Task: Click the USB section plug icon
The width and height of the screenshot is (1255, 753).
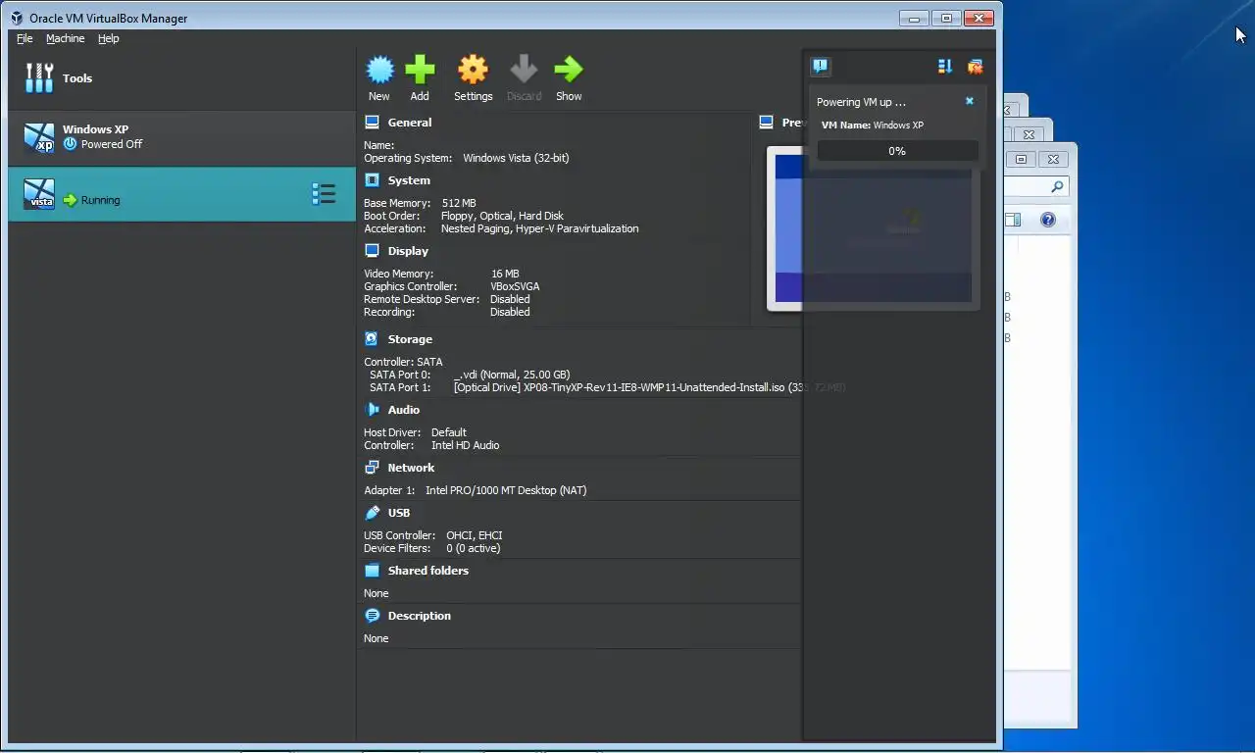Action: point(372,513)
